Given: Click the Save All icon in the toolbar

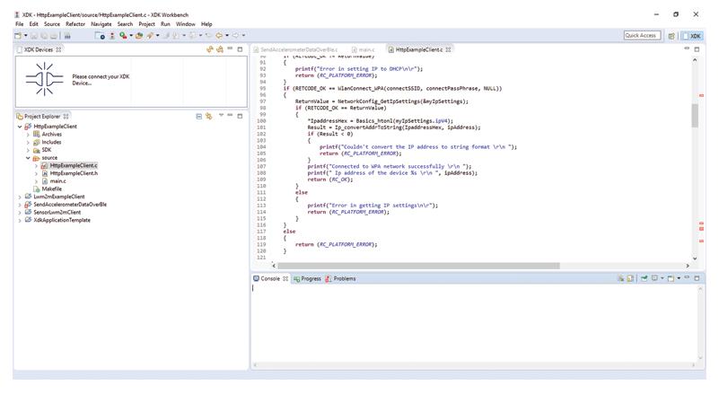Looking at the screenshot, I should 44,35.
